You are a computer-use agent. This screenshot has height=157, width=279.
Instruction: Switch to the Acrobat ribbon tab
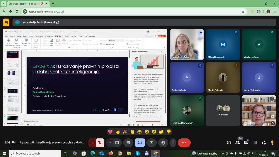(92, 36)
